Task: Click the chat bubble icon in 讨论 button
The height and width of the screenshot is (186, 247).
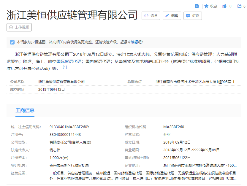Action: click(188, 16)
